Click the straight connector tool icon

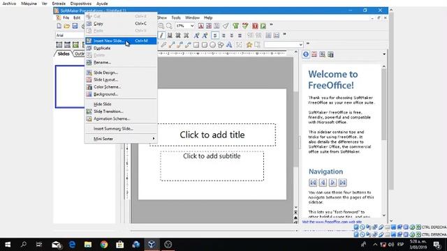172,45
